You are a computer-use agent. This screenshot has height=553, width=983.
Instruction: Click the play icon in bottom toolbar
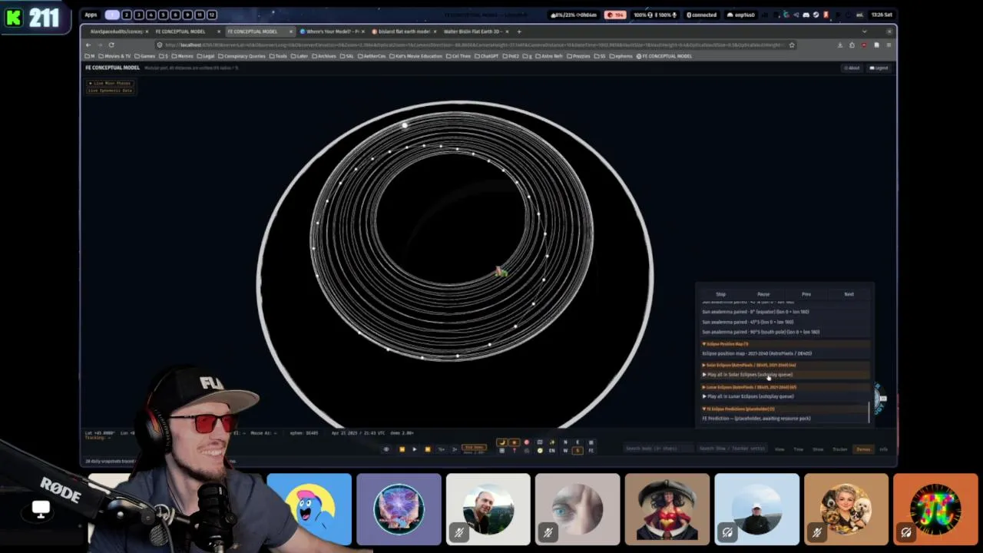click(415, 449)
